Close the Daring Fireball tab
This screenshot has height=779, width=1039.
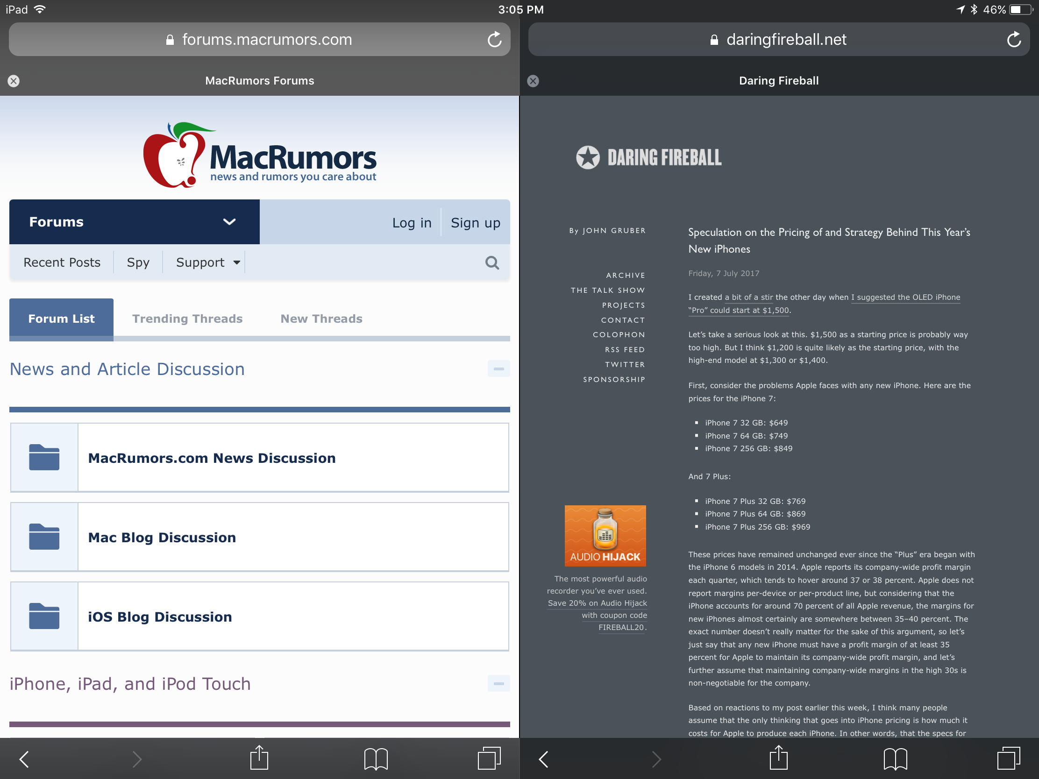533,81
